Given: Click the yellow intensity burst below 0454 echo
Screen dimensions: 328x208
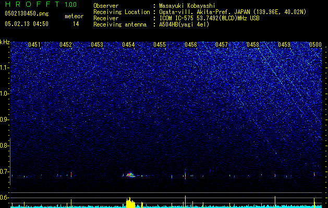Looking at the screenshot, I should coord(130,203).
